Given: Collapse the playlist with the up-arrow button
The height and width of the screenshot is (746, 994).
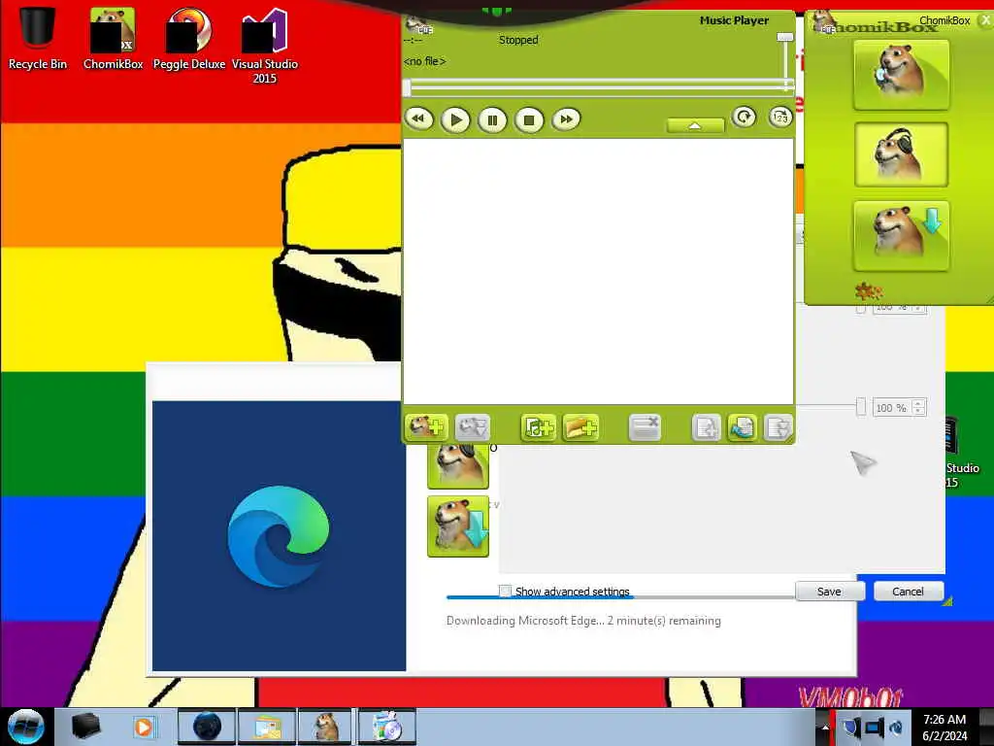Looking at the screenshot, I should (x=695, y=125).
